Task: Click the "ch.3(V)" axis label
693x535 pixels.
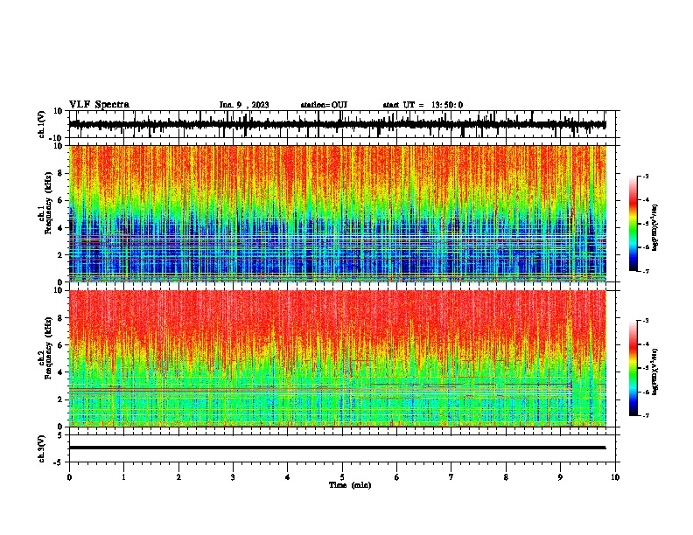Action: (x=42, y=448)
